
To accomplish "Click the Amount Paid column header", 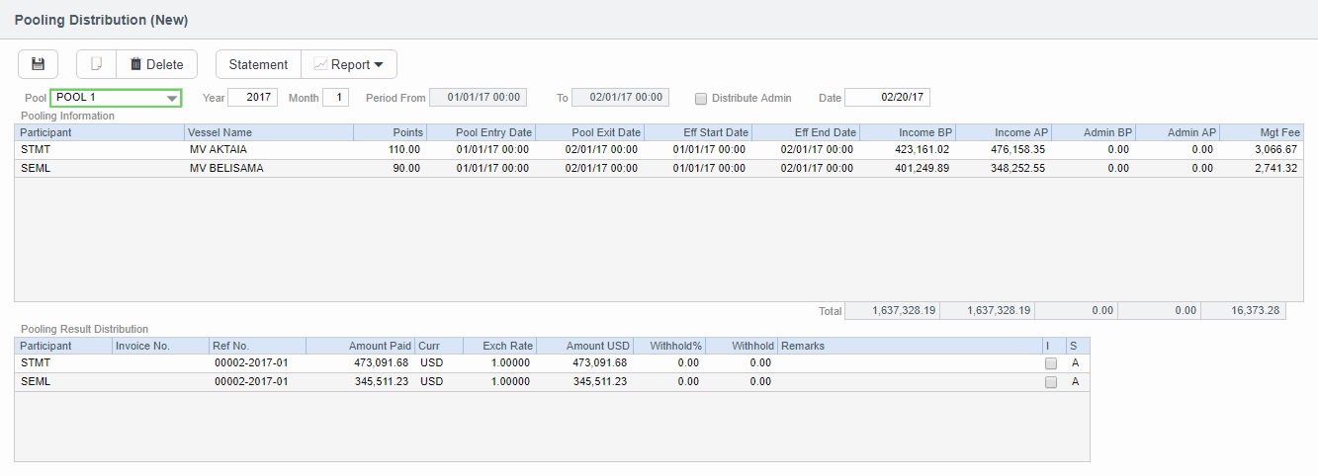I will coord(360,346).
